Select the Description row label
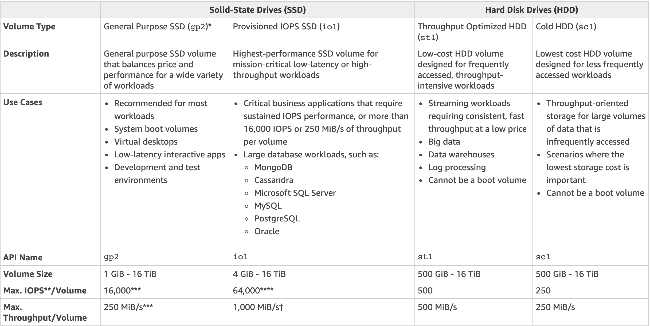 tap(26, 54)
